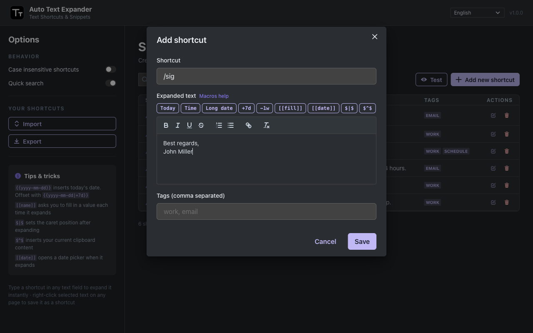
Task: Insert the $^$ clipboard macro
Action: click(x=367, y=108)
